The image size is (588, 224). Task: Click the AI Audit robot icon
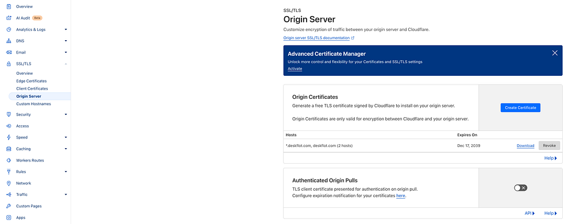tap(9, 18)
